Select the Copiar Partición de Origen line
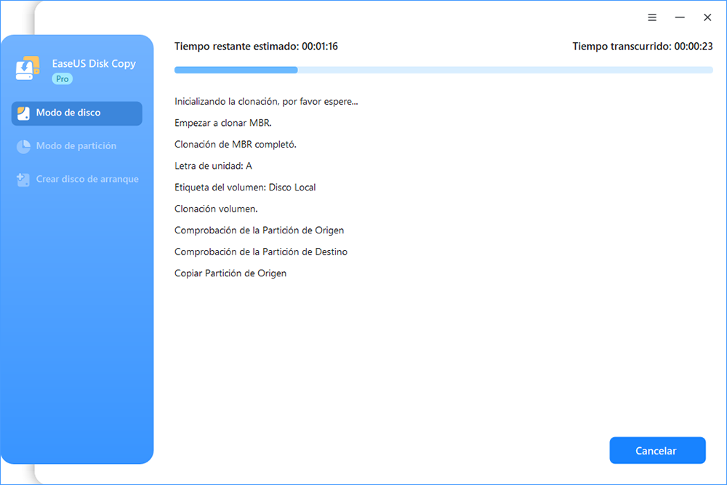The width and height of the screenshot is (727, 485). [230, 273]
